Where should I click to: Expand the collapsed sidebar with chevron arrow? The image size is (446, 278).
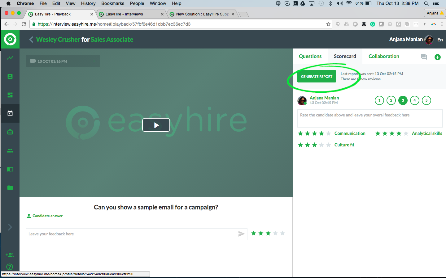[x=10, y=227]
